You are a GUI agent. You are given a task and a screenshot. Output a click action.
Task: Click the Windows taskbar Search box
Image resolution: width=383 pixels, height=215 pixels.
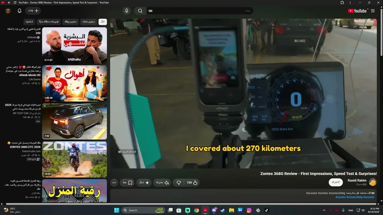pyautogui.click(x=143, y=210)
